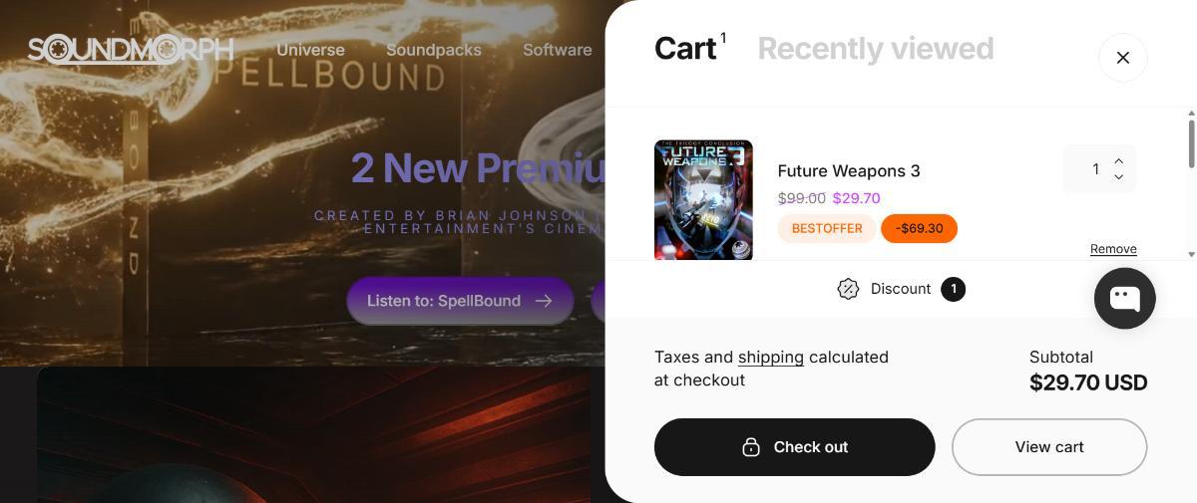Open Future Weapons 3 product thumbnail
Viewport: 1197px width, 503px height.
coord(703,200)
